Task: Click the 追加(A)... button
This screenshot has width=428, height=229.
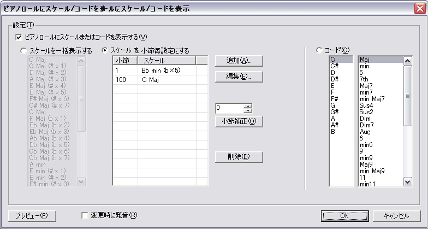Action: pyautogui.click(x=239, y=61)
